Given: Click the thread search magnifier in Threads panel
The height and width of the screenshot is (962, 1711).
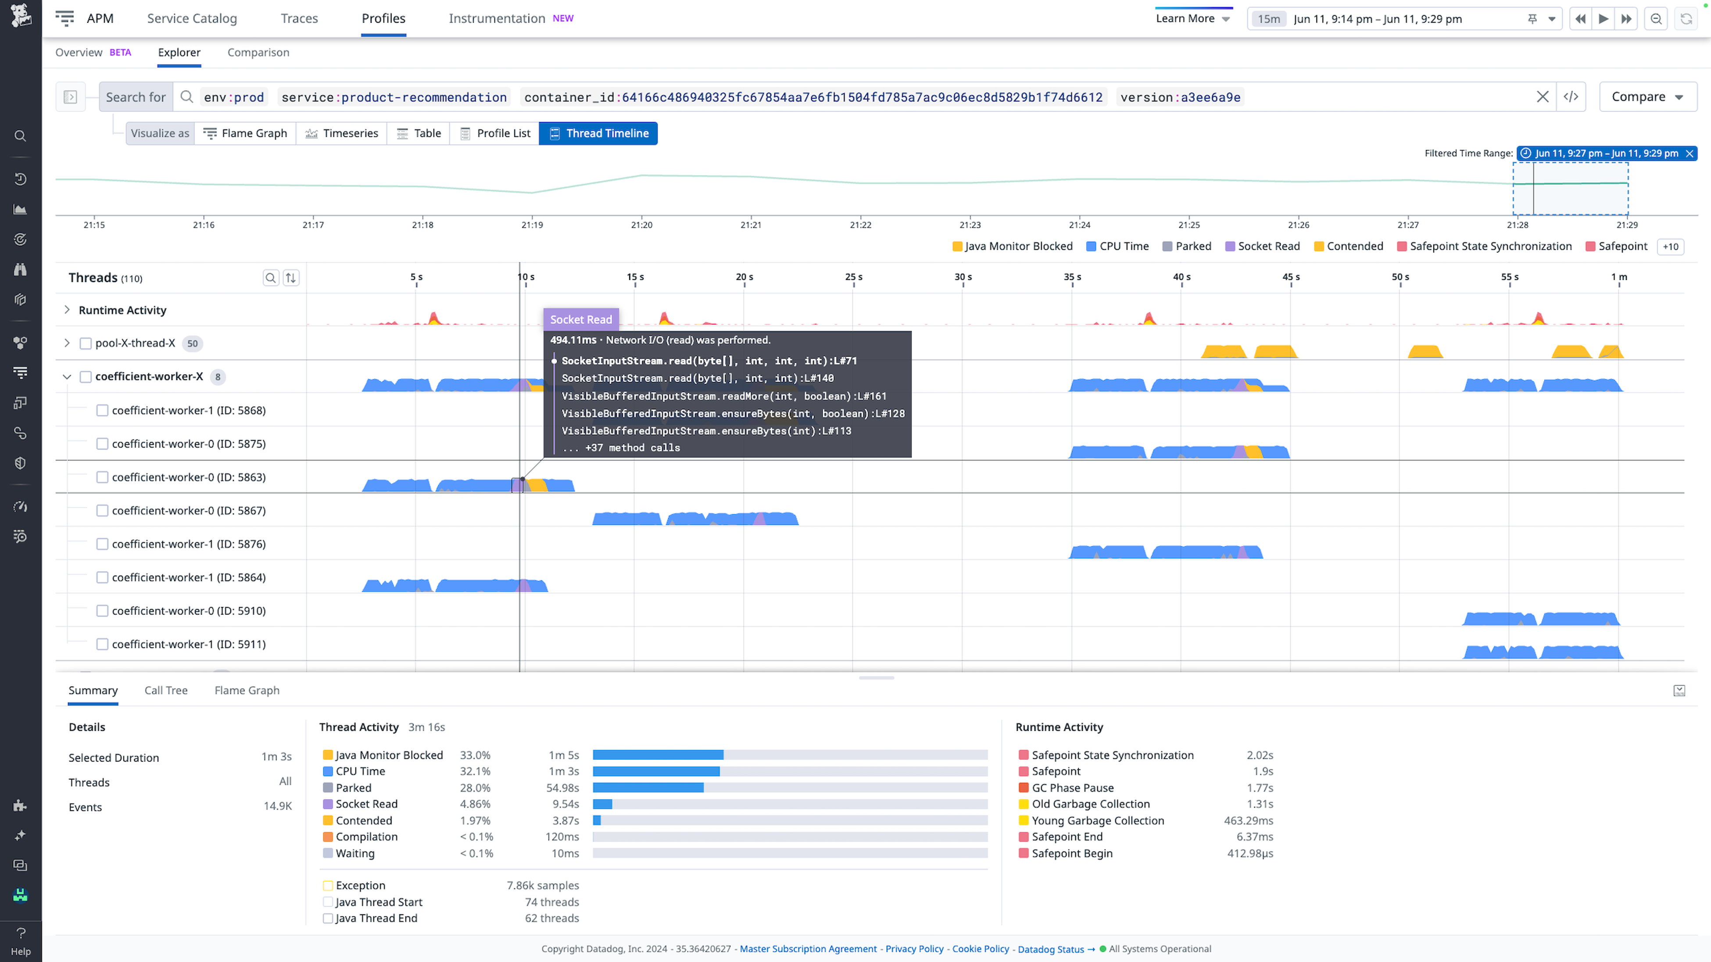Looking at the screenshot, I should [271, 278].
